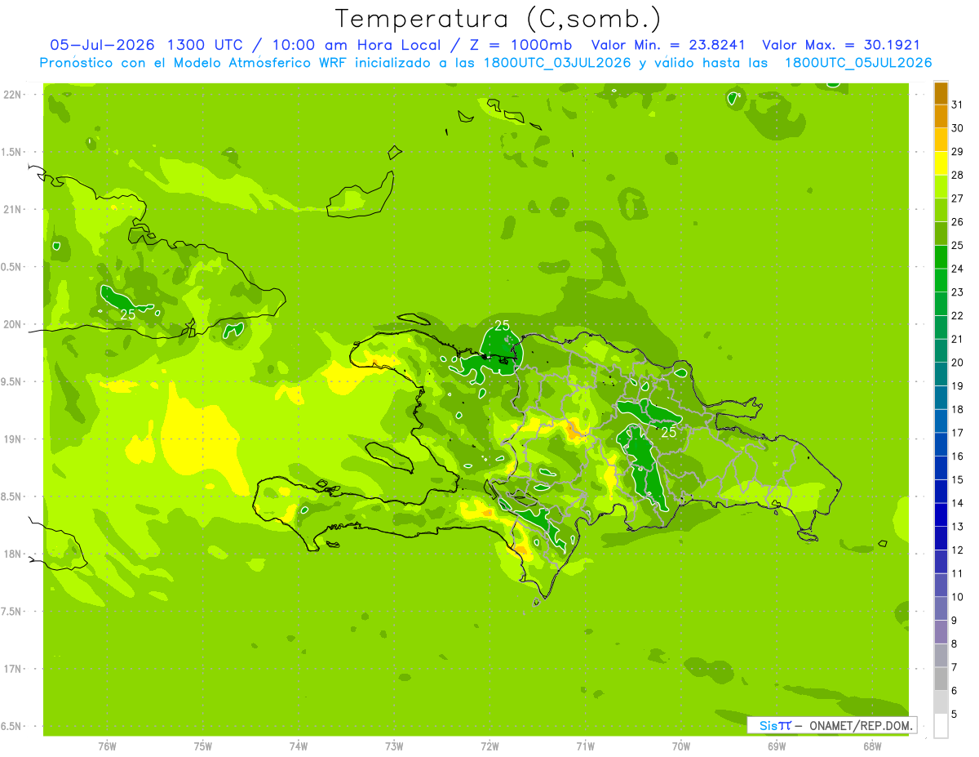Click the legend value '15'
The height and width of the screenshot is (757, 979).
click(958, 480)
